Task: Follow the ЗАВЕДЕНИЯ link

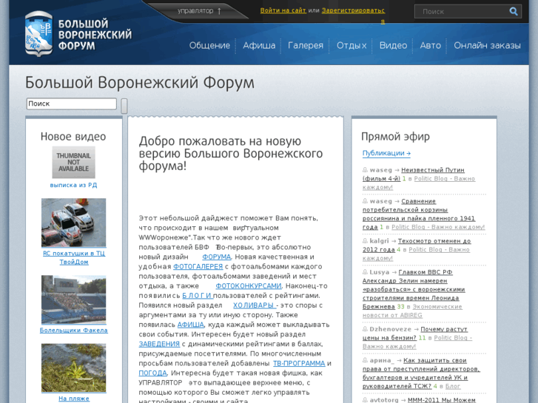Action: click(x=159, y=344)
